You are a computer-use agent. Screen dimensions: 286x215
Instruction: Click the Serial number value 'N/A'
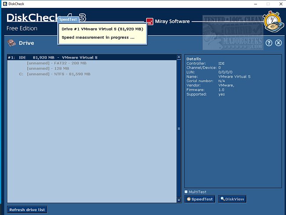[222, 81]
